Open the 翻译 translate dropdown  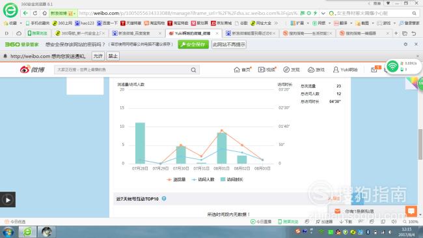343,23
